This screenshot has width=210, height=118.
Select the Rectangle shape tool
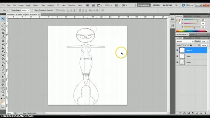coord(3,80)
